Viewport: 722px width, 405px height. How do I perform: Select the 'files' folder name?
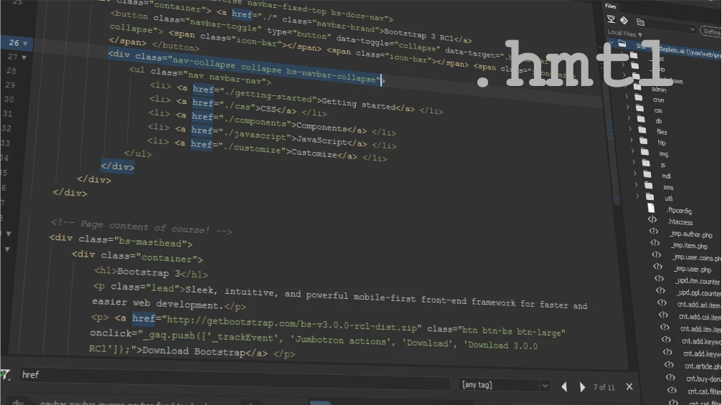tap(662, 132)
